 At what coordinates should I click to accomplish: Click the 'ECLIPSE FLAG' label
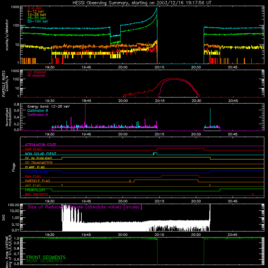click(x=37, y=172)
